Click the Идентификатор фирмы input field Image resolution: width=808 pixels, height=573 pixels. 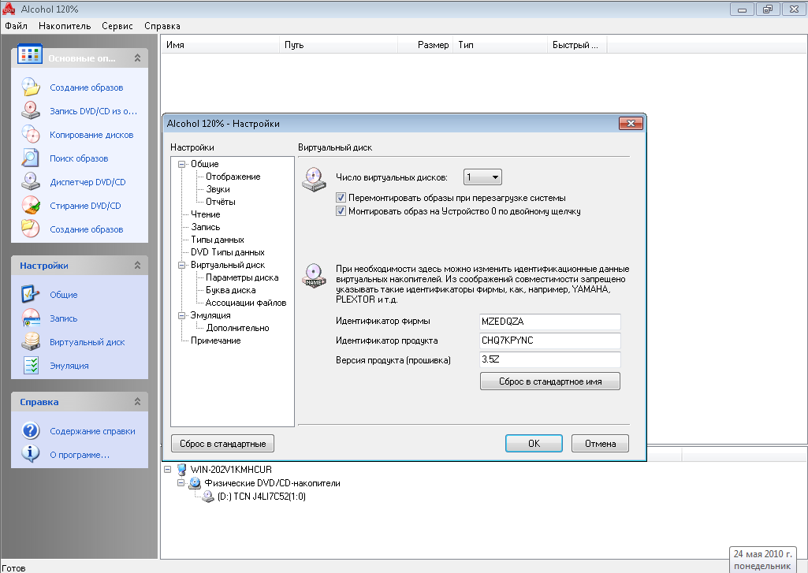[549, 322]
